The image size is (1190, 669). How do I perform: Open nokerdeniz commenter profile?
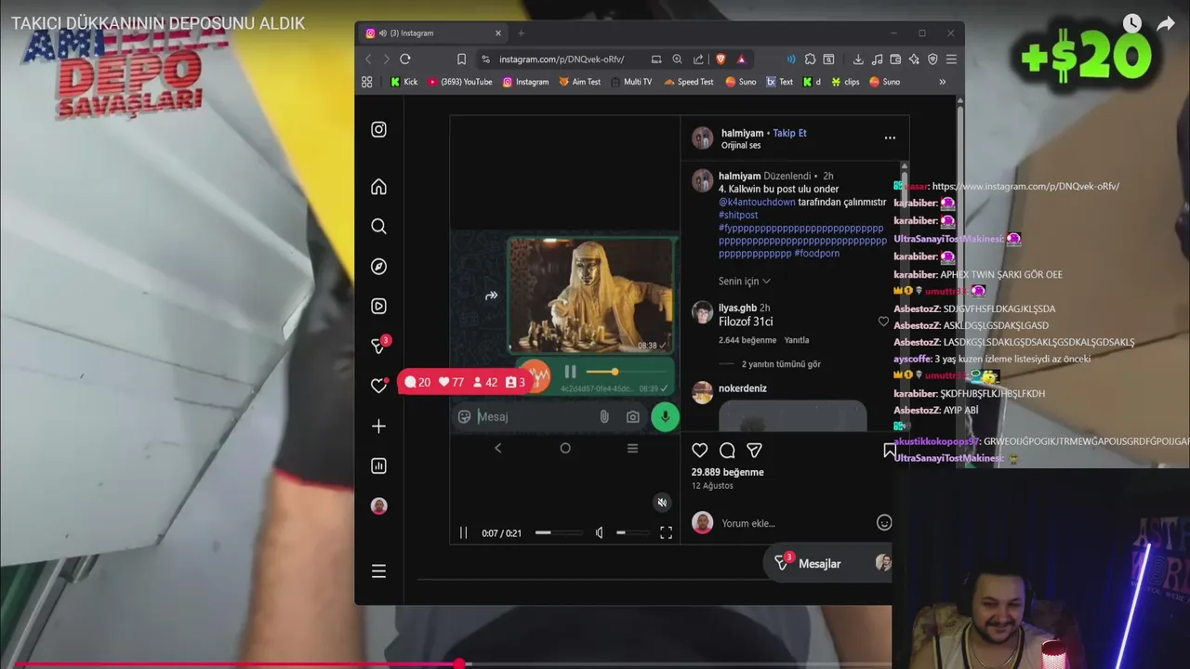pyautogui.click(x=742, y=388)
